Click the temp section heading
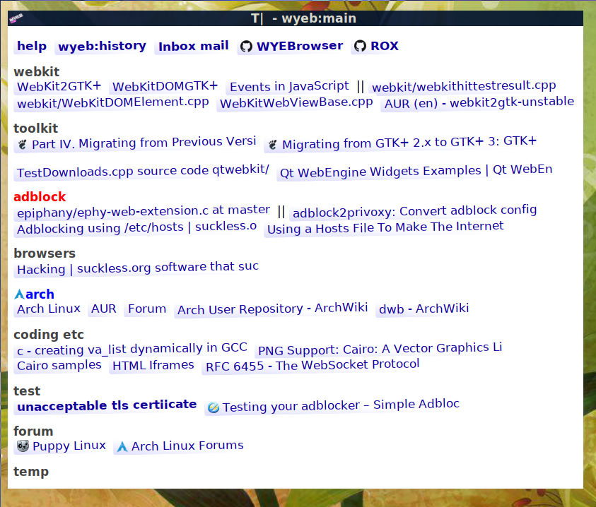 31,472
